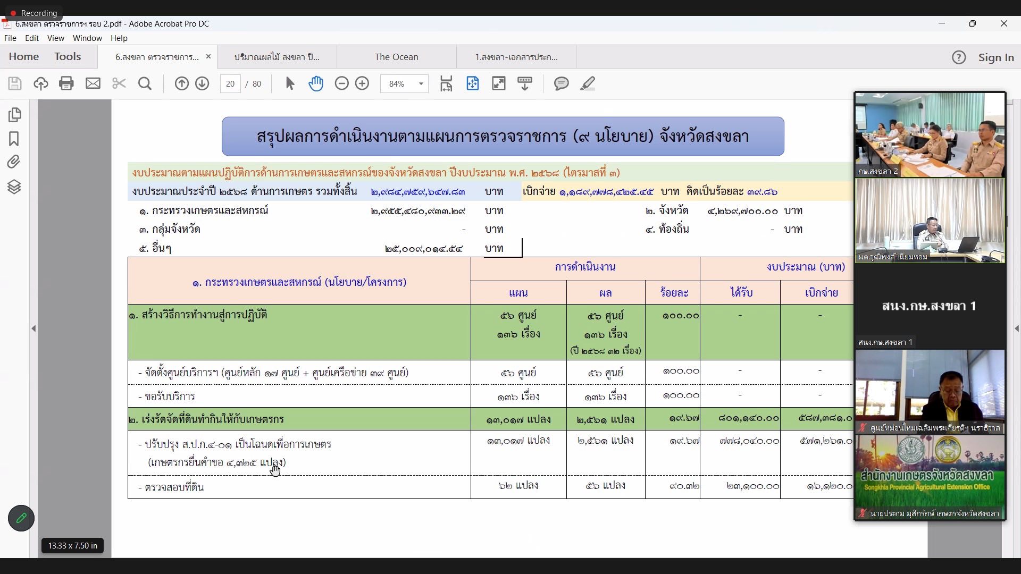Click the column header ได้รับ
Screen dimensions: 1021x574
coord(741,293)
